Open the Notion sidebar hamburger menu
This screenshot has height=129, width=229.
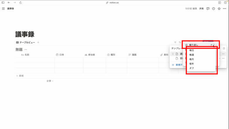3,9
